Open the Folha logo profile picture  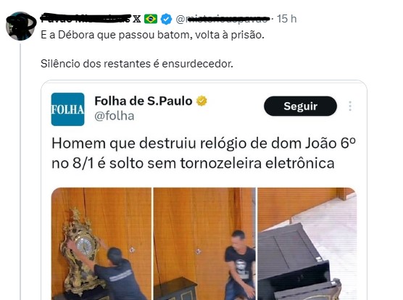67,109
